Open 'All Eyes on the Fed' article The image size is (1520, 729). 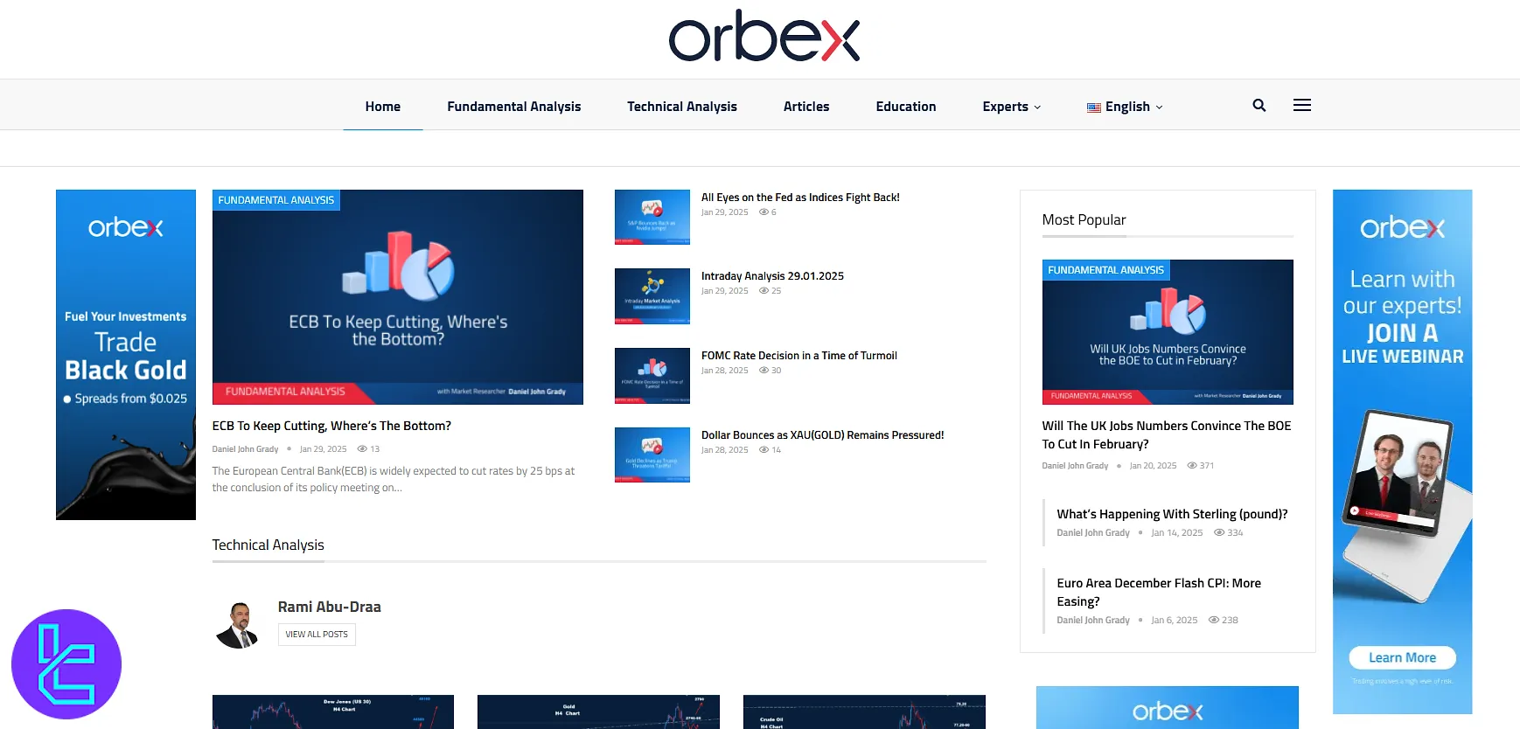(800, 198)
